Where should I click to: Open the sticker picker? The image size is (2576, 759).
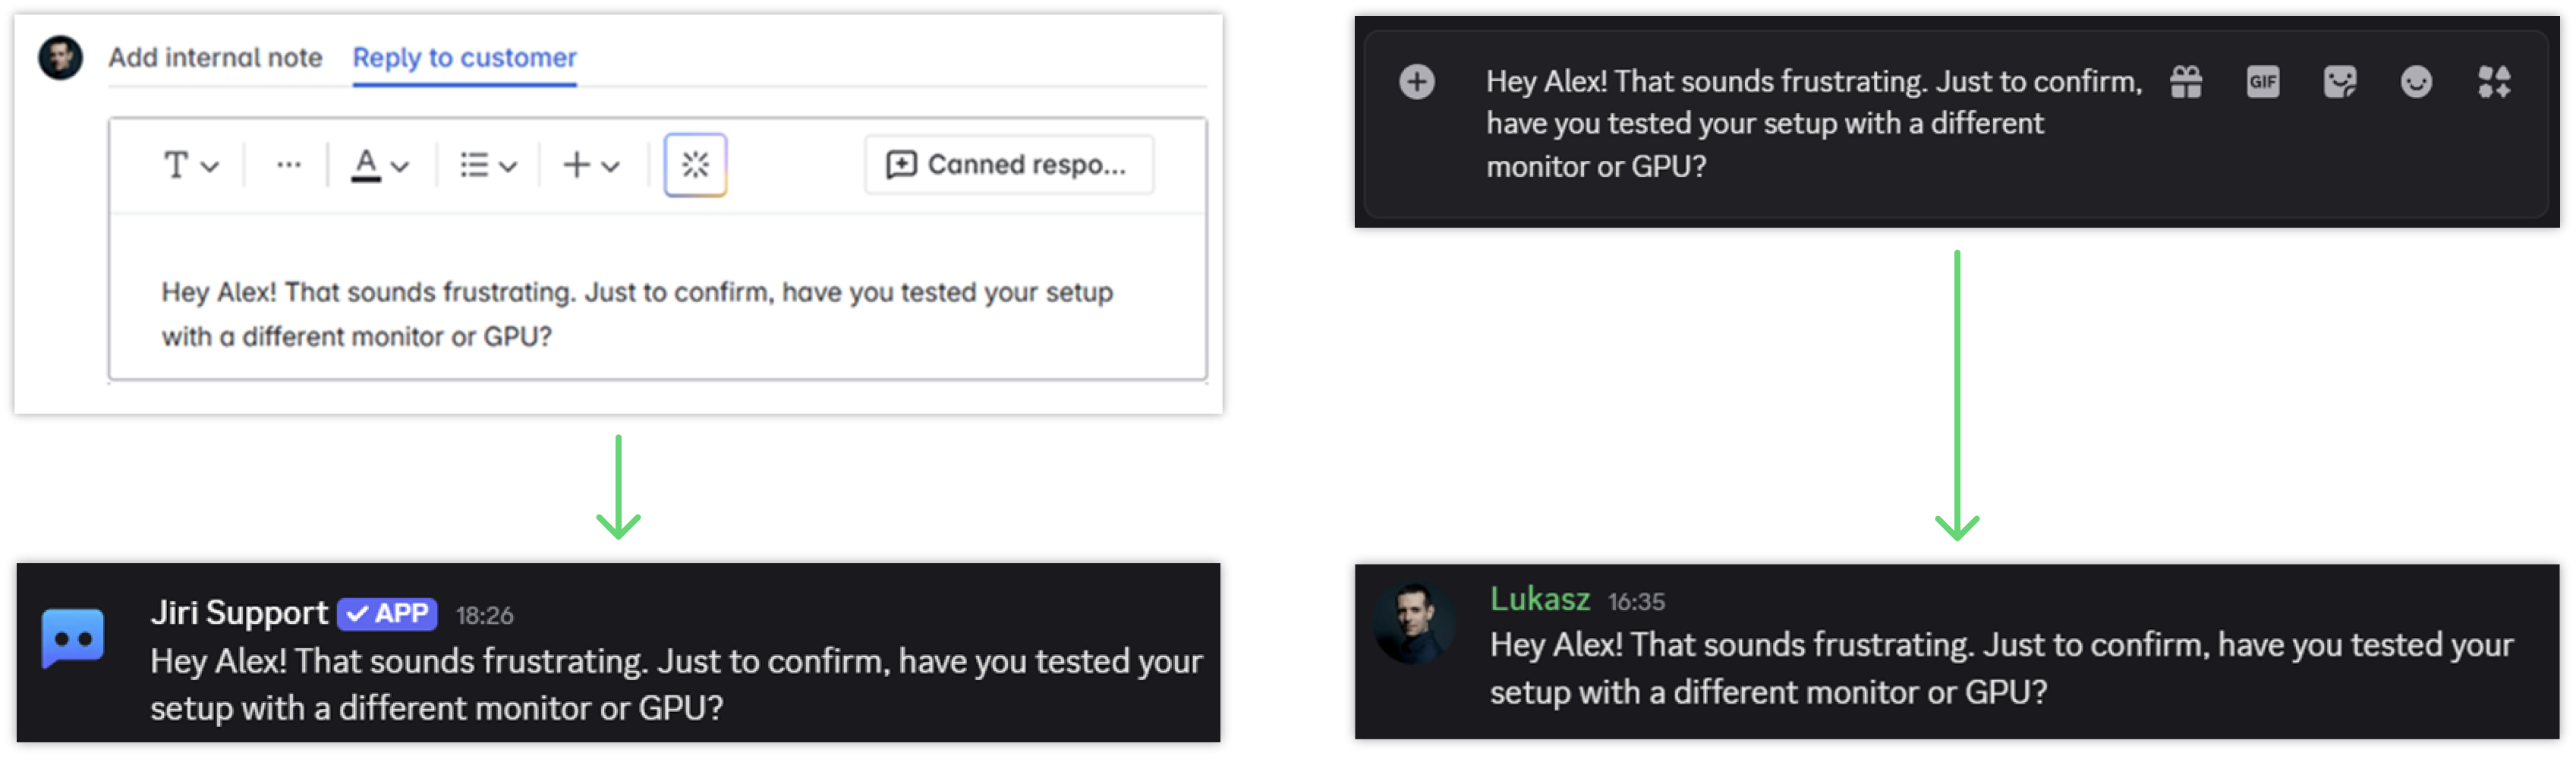(2340, 82)
